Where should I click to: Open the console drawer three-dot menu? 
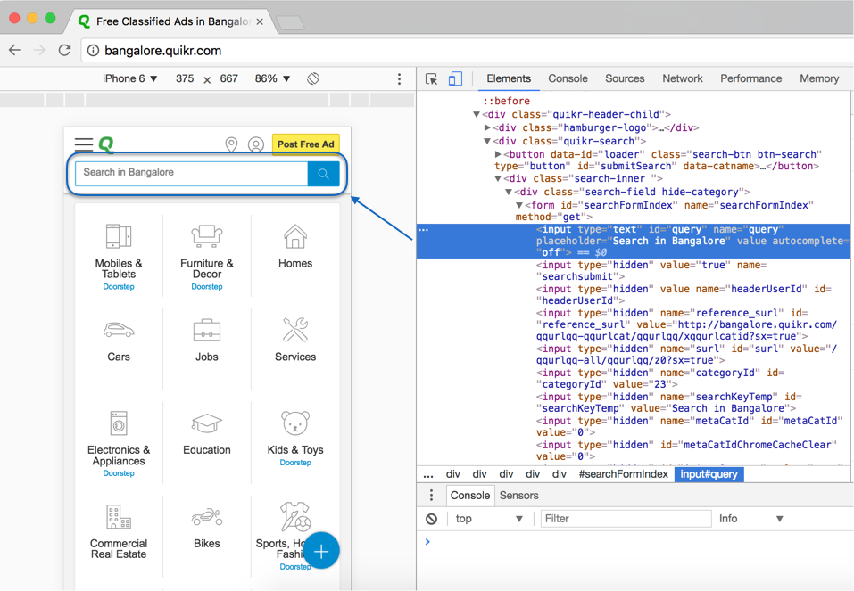click(431, 496)
